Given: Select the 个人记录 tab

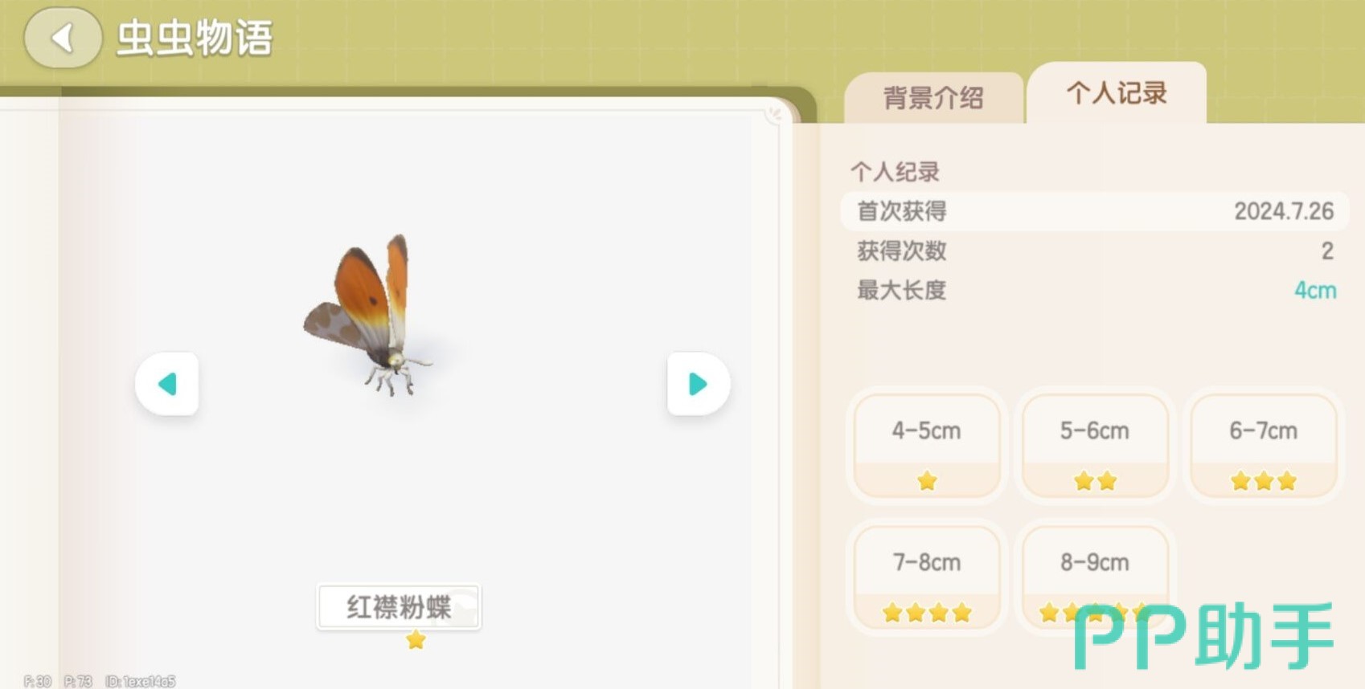Looking at the screenshot, I should click(x=1117, y=93).
